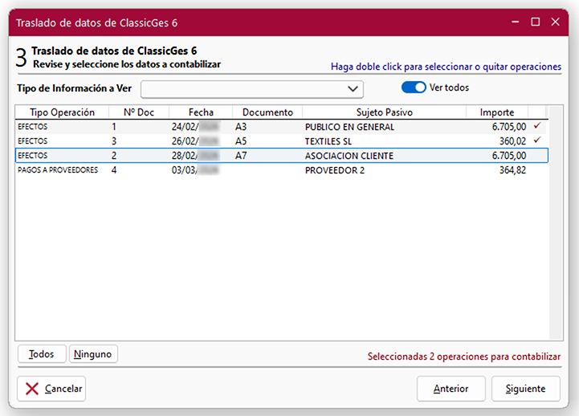Go to Siguiente step
The image size is (579, 416).
pyautogui.click(x=525, y=389)
